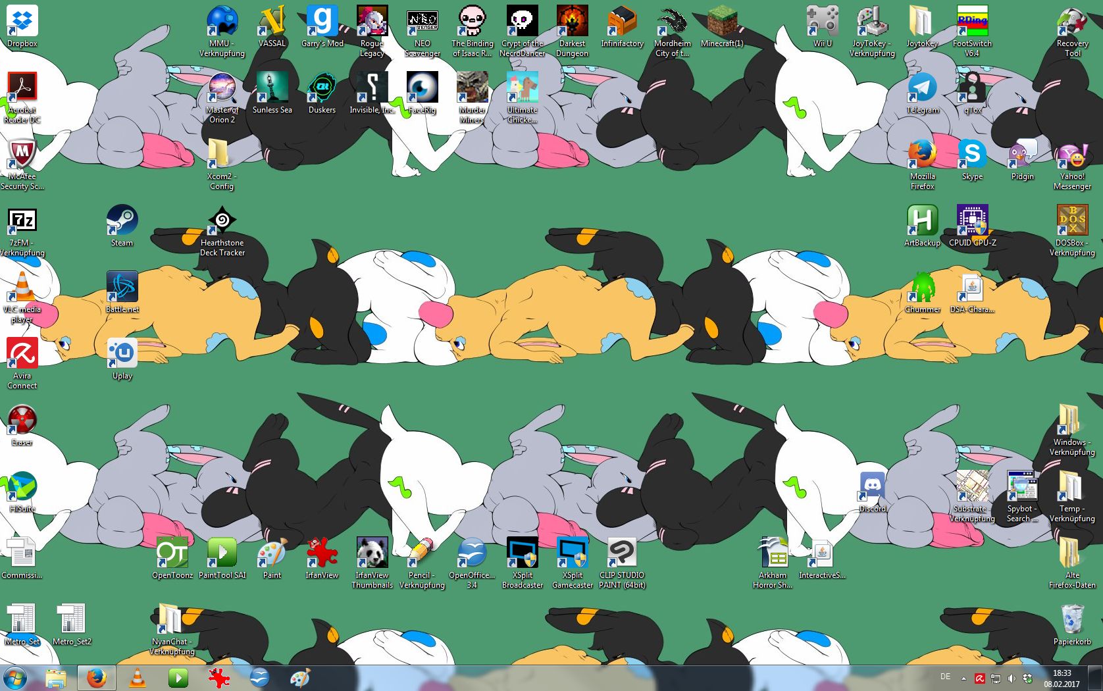Select the Steam desktop icon

point(122,226)
